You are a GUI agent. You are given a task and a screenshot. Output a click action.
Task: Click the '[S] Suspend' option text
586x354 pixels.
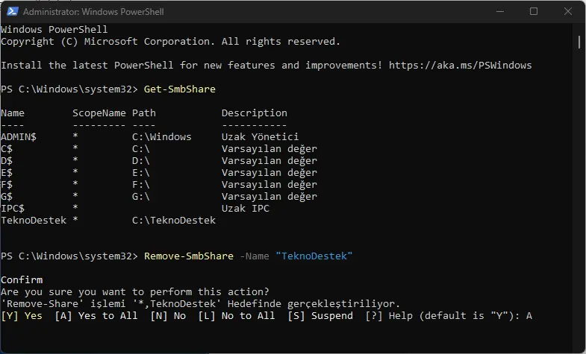(320, 316)
